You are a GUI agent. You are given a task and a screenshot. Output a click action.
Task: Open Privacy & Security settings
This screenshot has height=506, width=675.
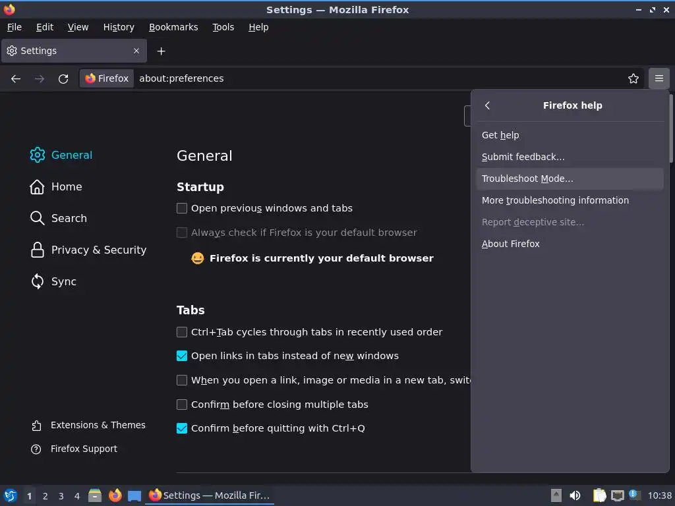88,250
